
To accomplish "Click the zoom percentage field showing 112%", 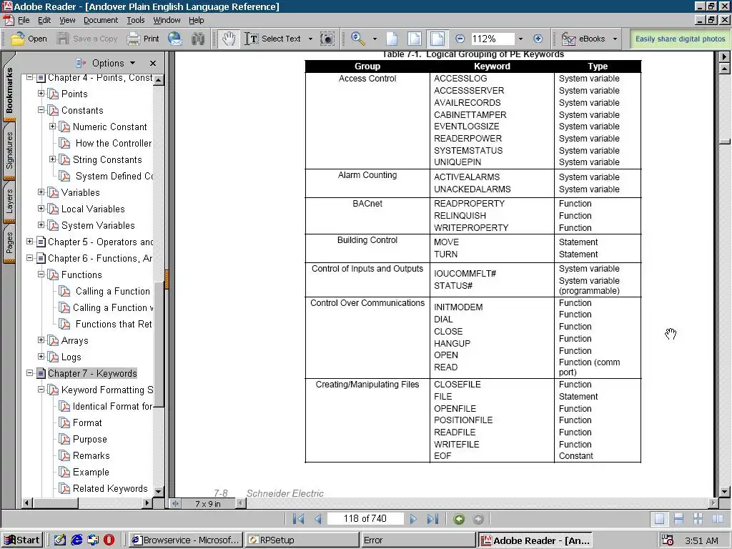I will [492, 39].
